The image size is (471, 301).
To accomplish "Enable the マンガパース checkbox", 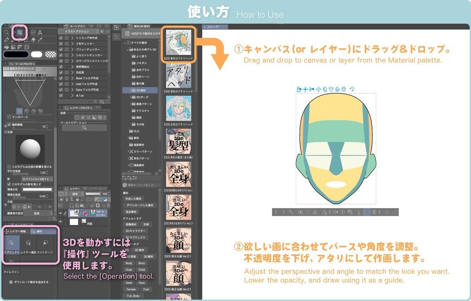I will pyautogui.click(x=9, y=117).
